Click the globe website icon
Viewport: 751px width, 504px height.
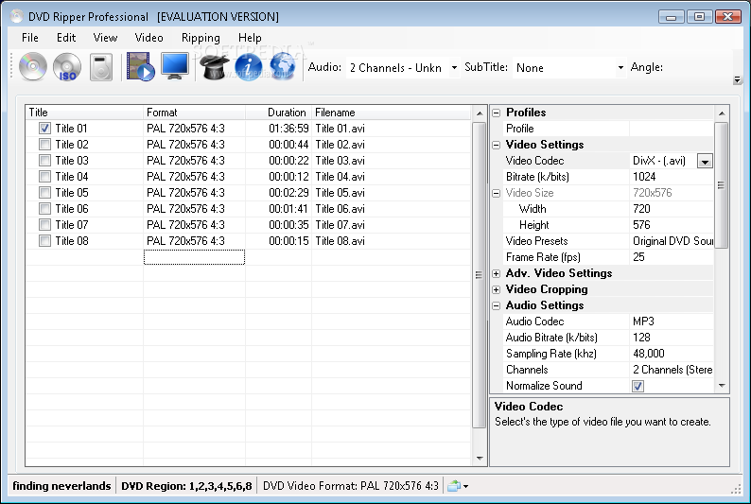pyautogui.click(x=283, y=66)
